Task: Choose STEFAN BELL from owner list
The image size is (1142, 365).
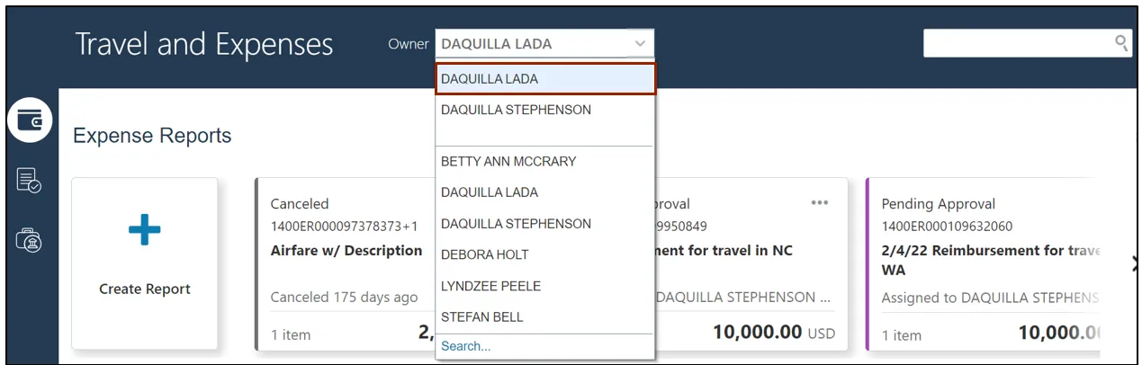Action: 481,316
